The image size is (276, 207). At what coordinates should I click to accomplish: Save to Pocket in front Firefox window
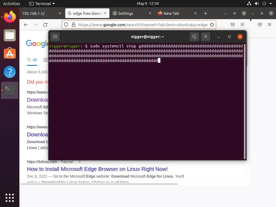(233, 25)
